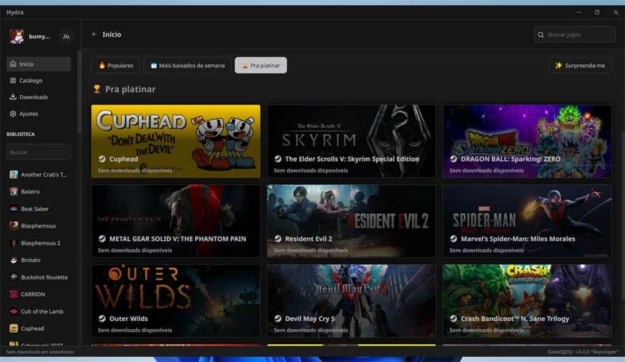The image size is (625, 362).
Task: Open Metal Gear Solid V card
Action: [x=176, y=221]
